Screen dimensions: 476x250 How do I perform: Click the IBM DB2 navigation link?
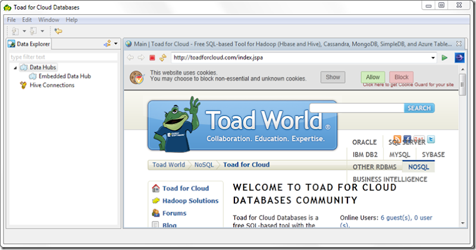[x=365, y=155]
